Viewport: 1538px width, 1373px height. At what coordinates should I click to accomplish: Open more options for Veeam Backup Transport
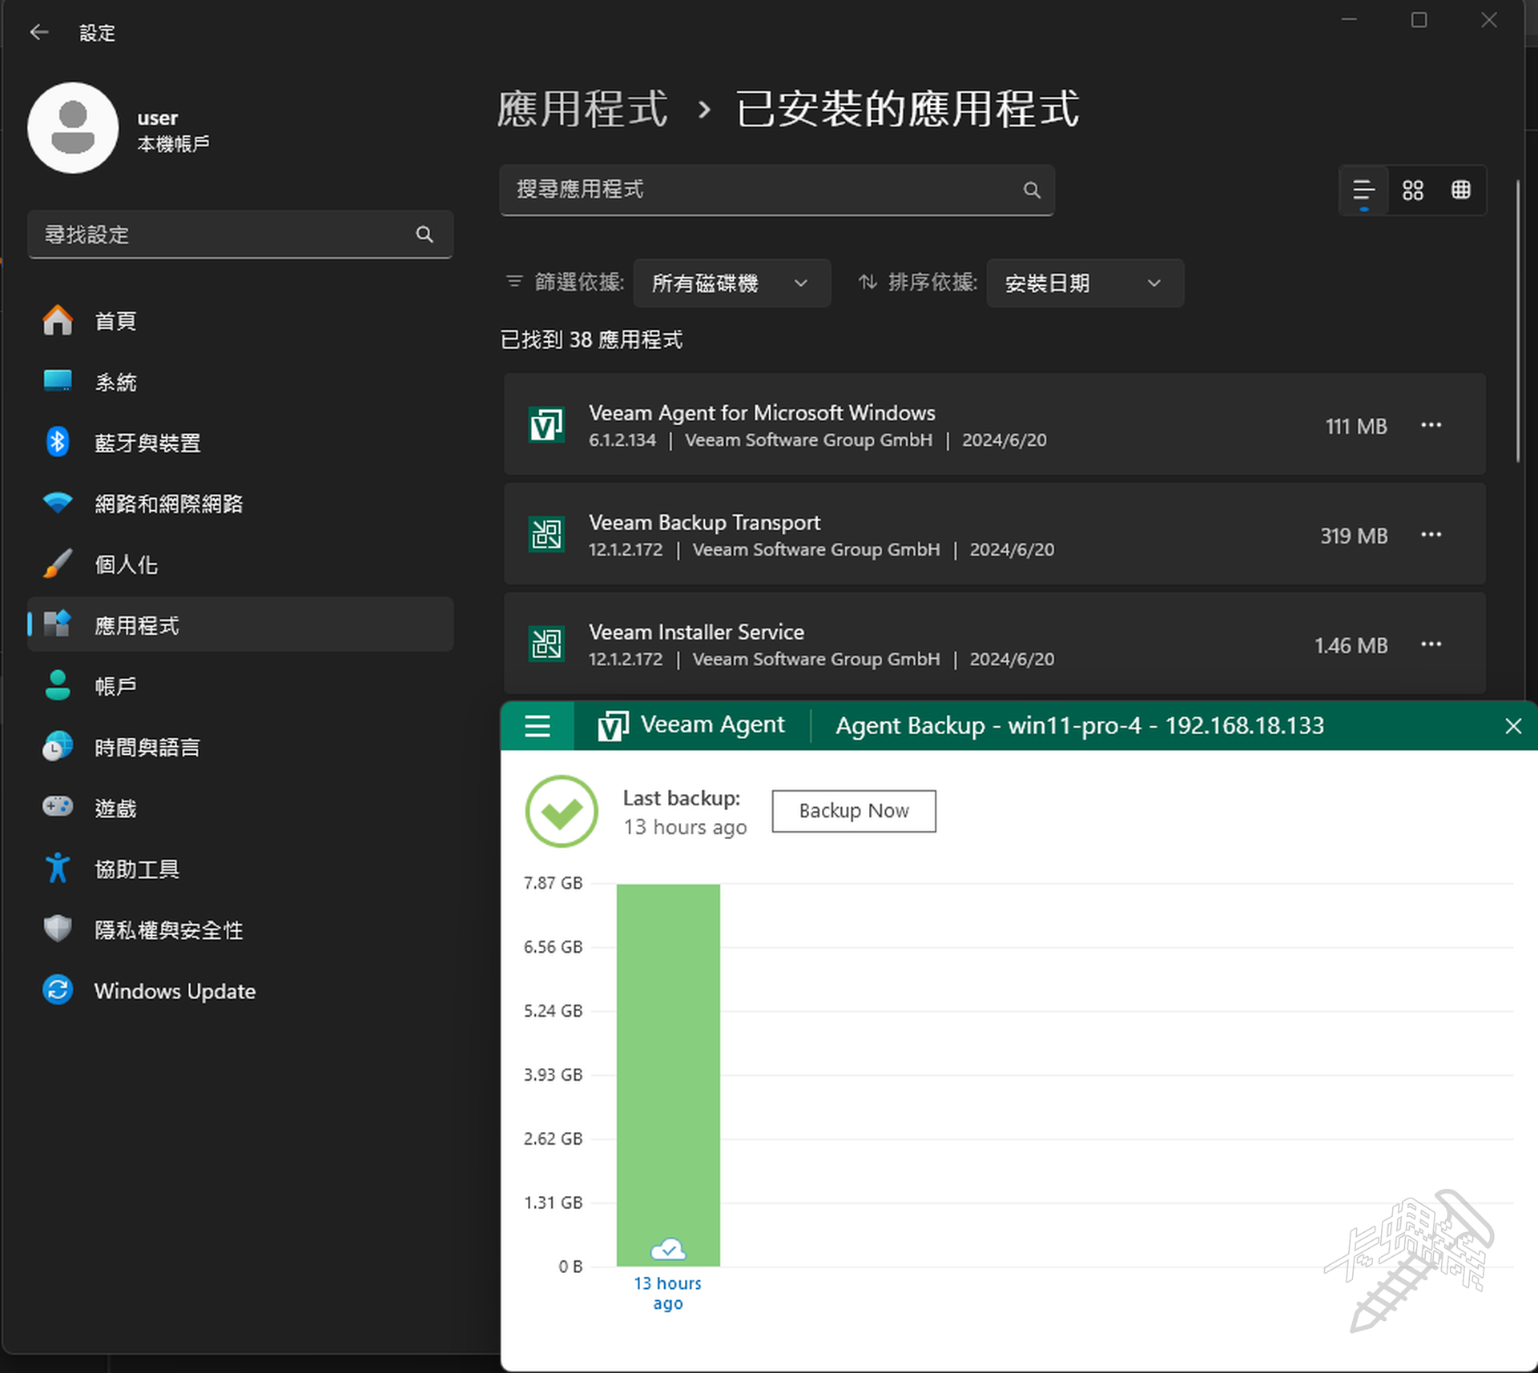point(1431,535)
